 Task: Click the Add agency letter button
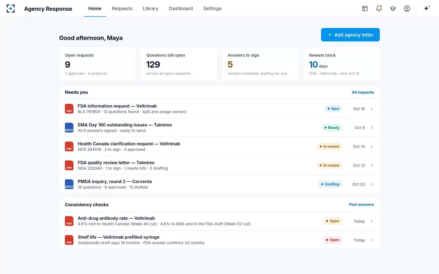point(350,35)
